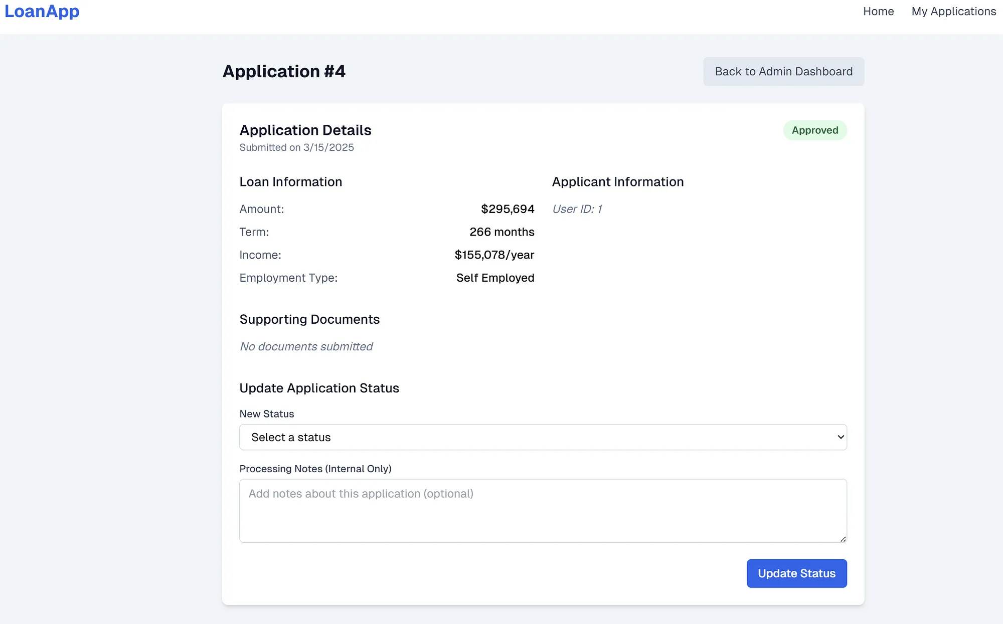Viewport: 1003px width, 624px height.
Task: Click Processing Notes (Internal Only) label
Action: point(315,469)
